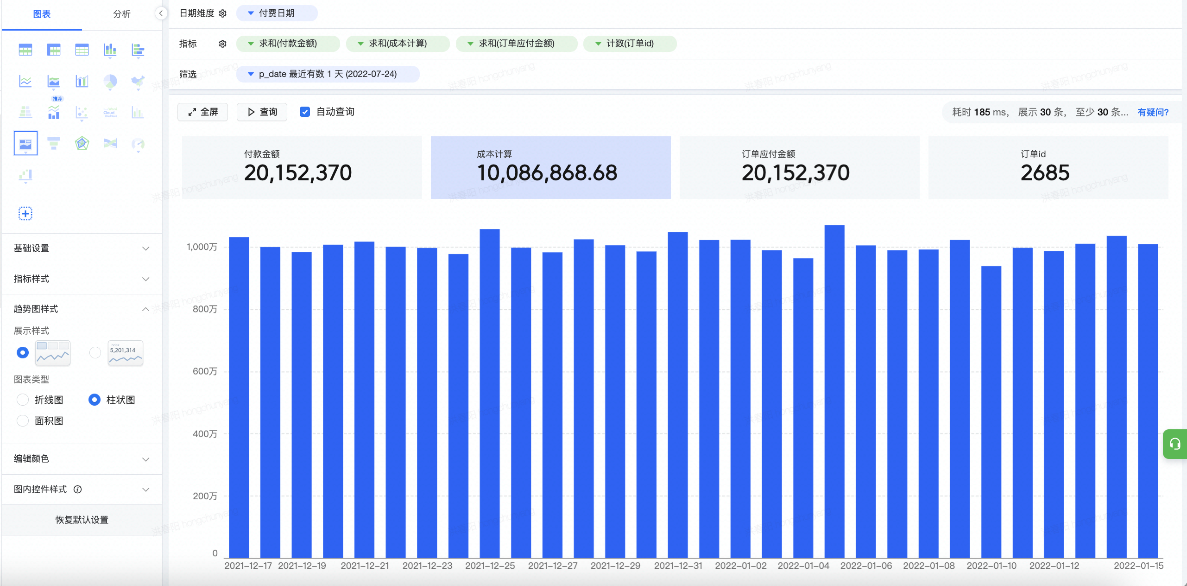Open settings gear beside 指标

click(x=223, y=44)
